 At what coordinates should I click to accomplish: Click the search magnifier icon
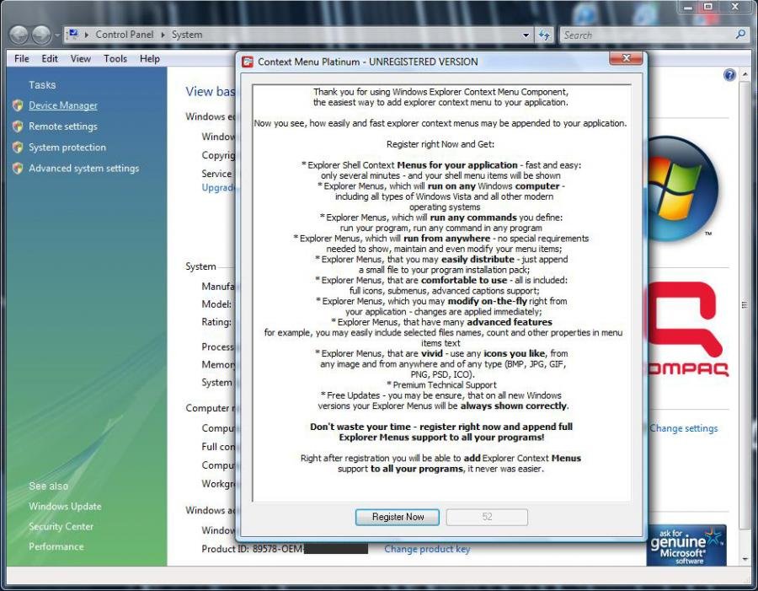740,35
